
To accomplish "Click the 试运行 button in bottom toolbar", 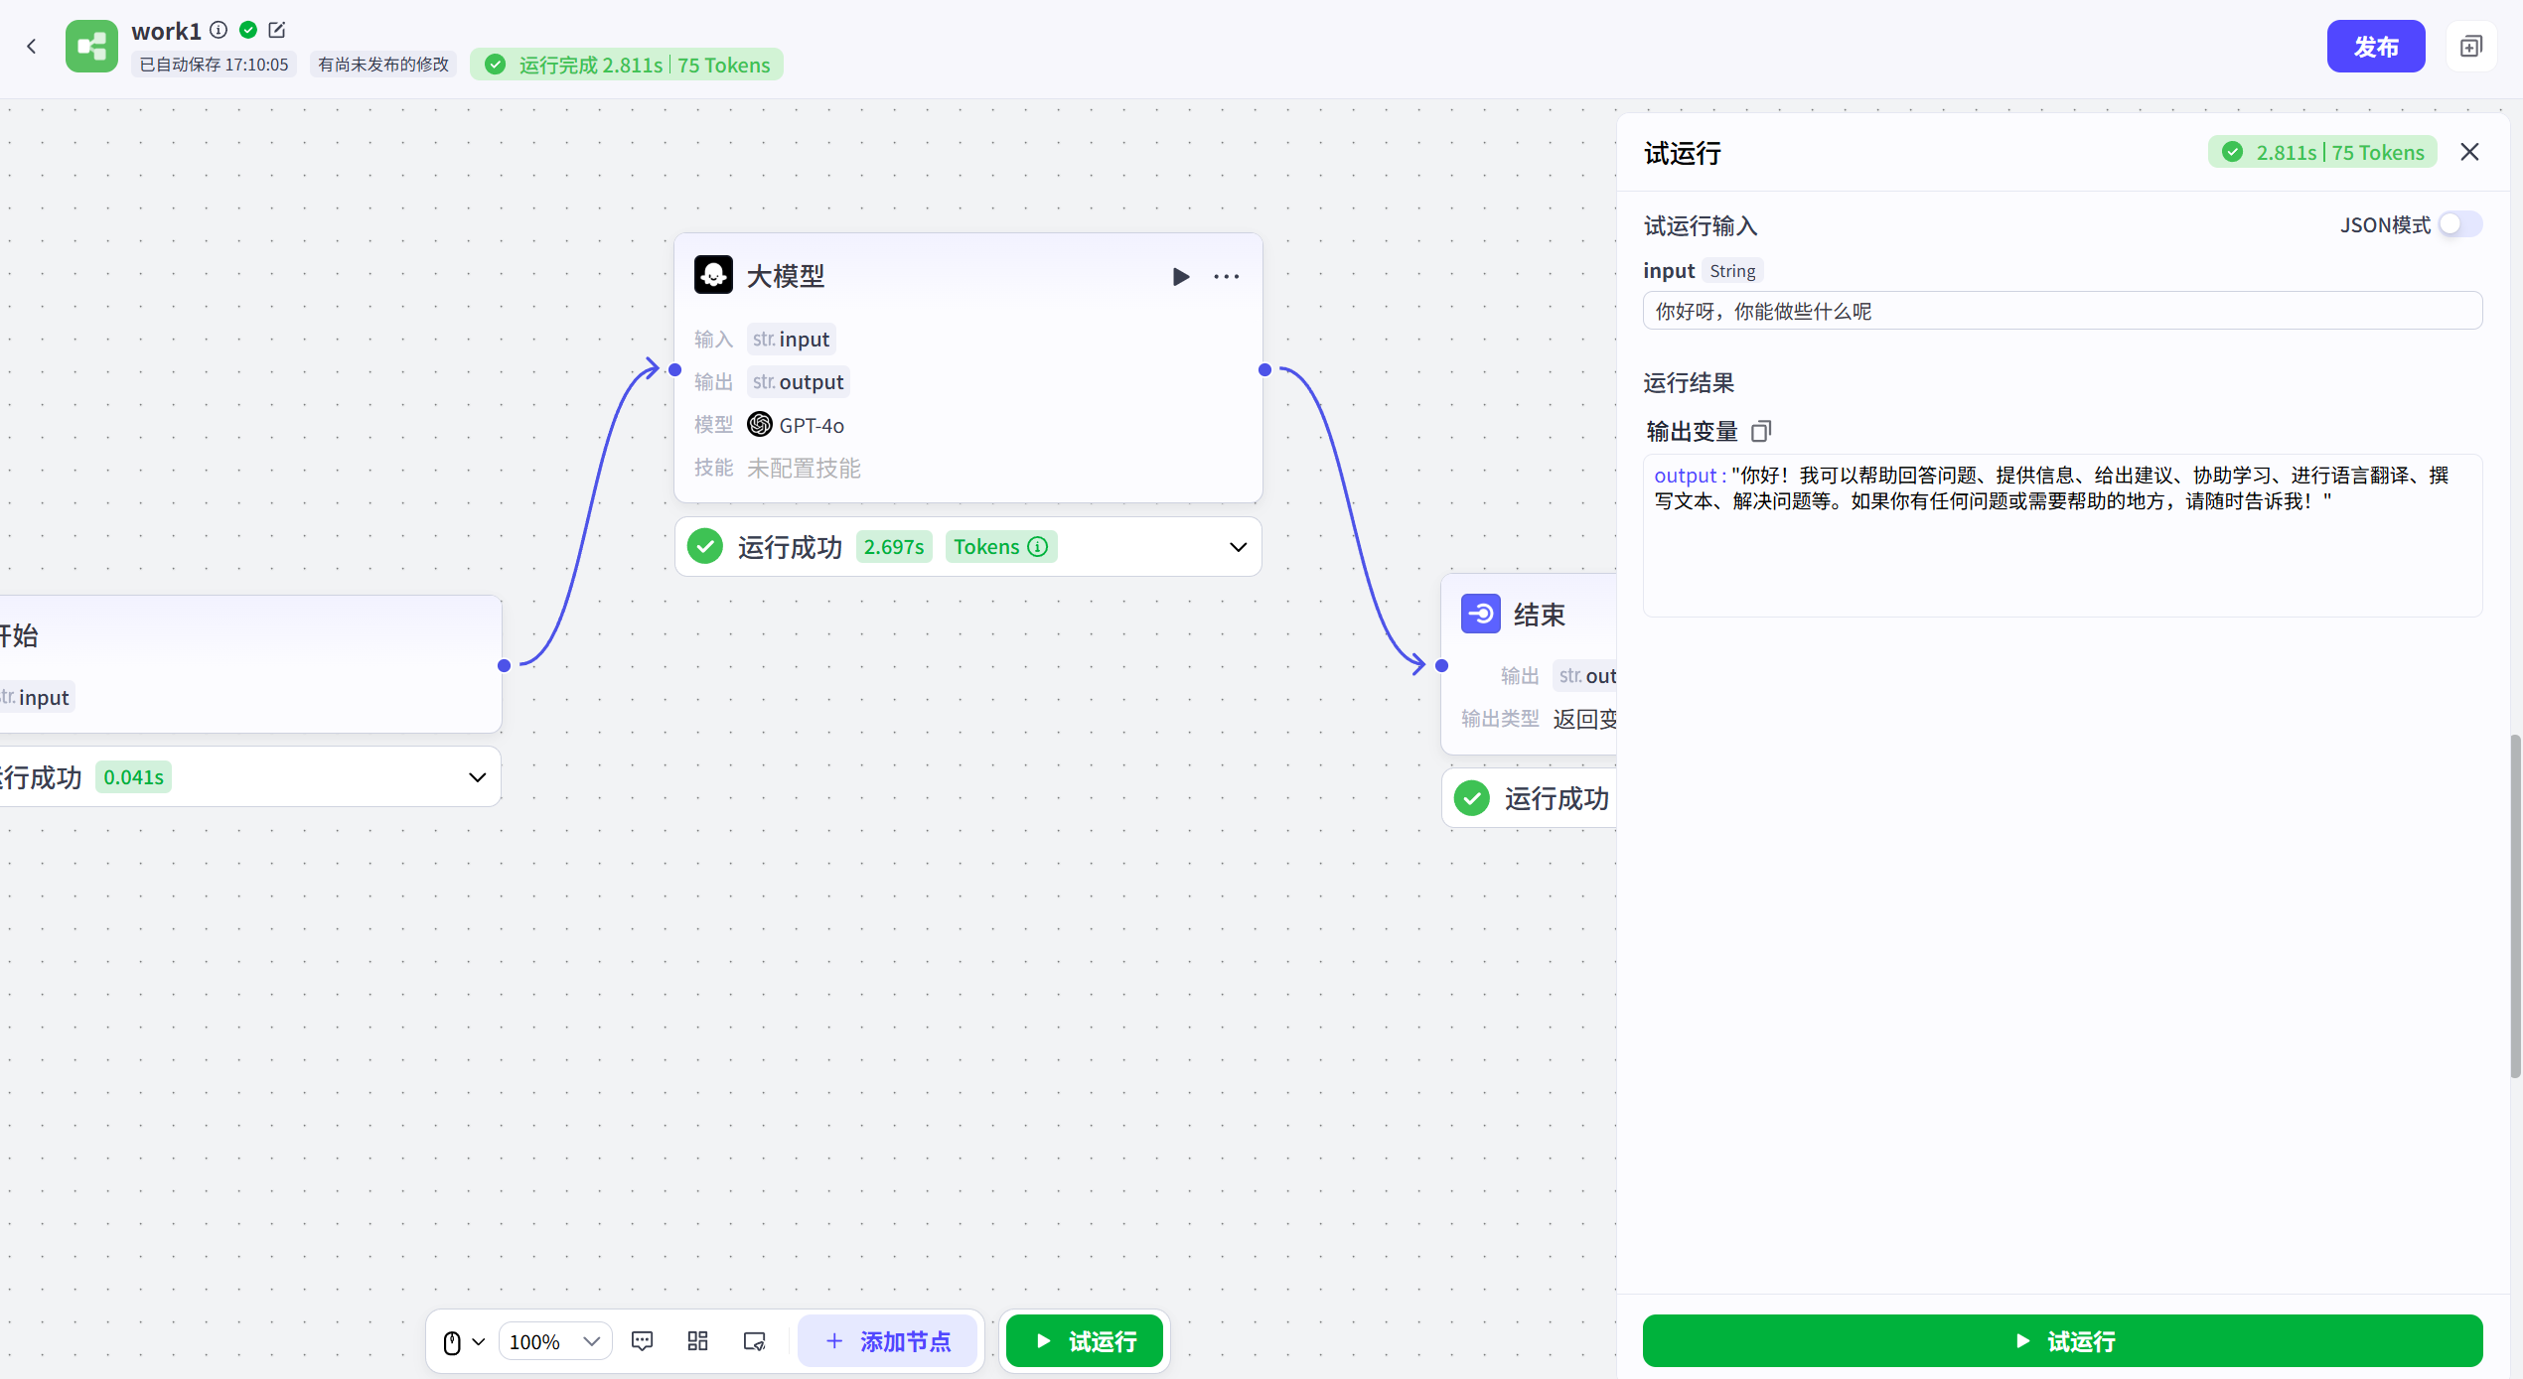I will [x=1085, y=1341].
